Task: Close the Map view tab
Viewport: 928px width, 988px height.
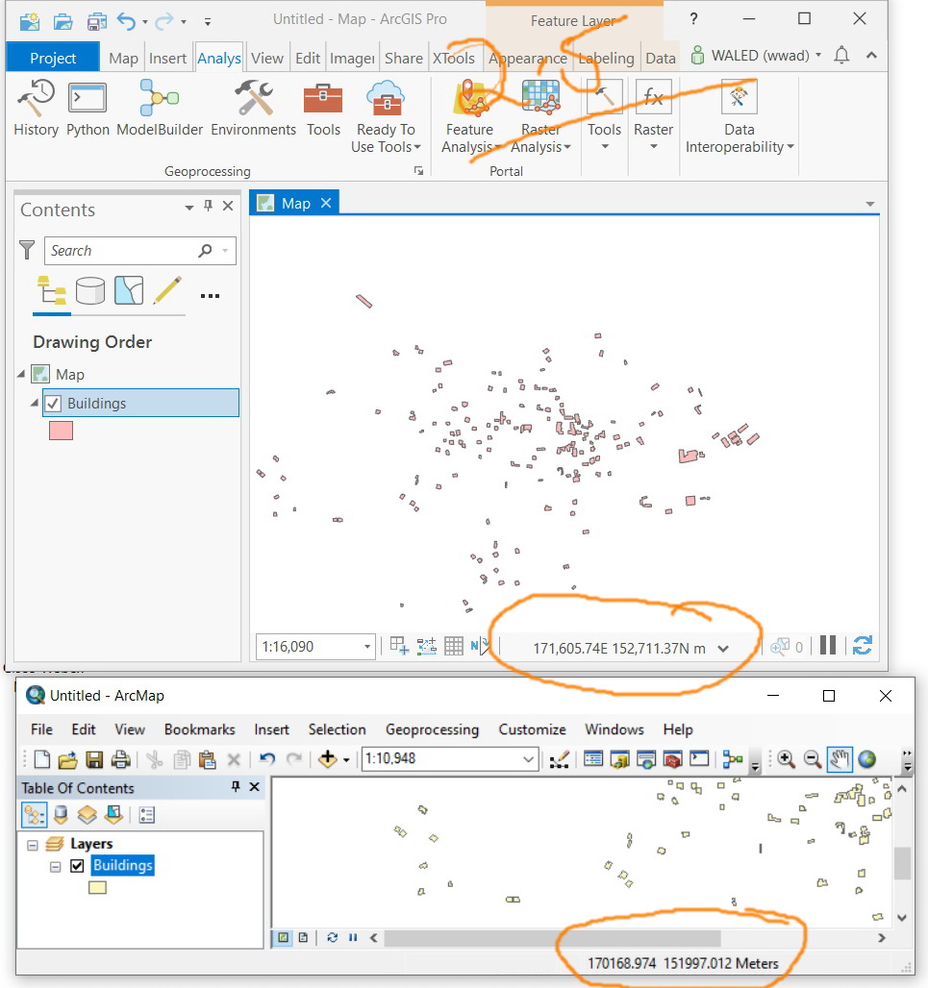Action: [x=326, y=203]
